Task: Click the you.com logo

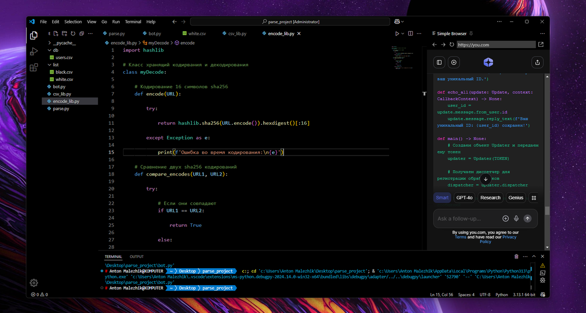Action: pos(488,62)
